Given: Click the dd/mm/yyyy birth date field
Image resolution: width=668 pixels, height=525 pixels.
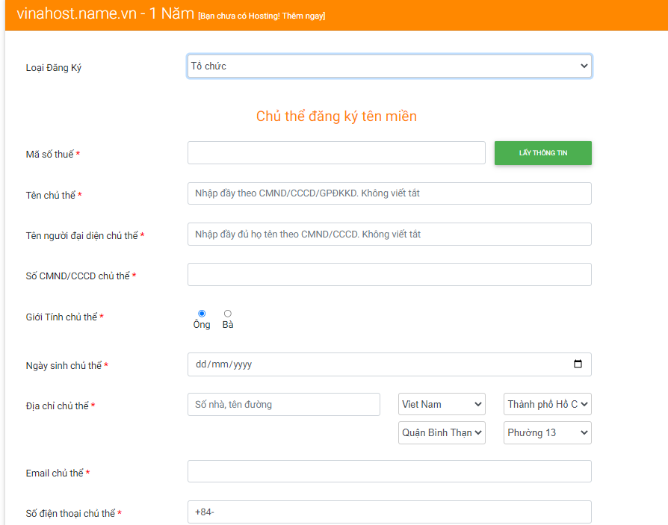Looking at the screenshot, I should [x=389, y=364].
